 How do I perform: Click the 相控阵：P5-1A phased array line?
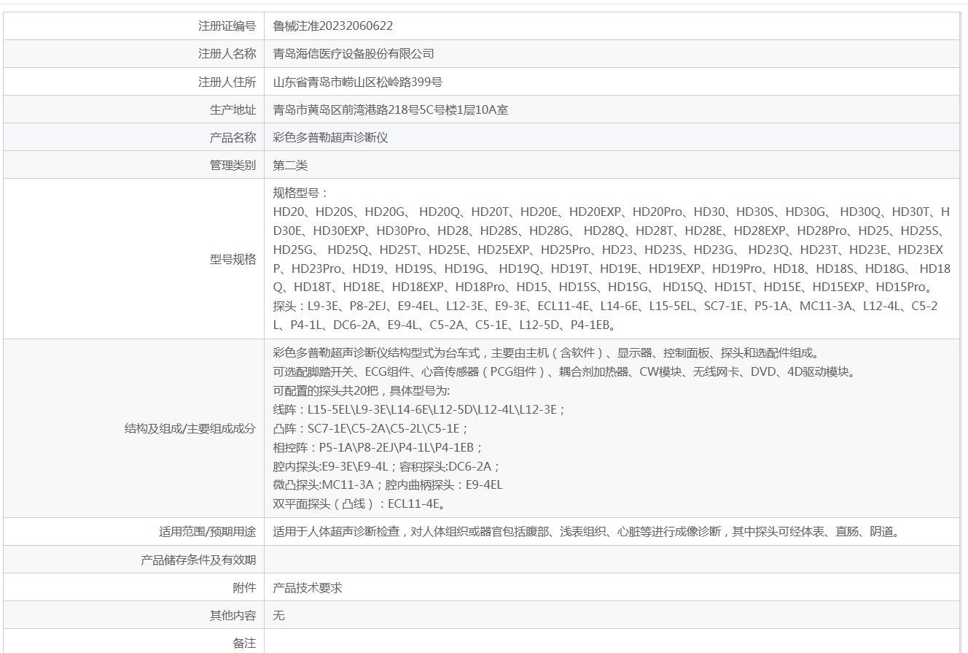(x=378, y=447)
